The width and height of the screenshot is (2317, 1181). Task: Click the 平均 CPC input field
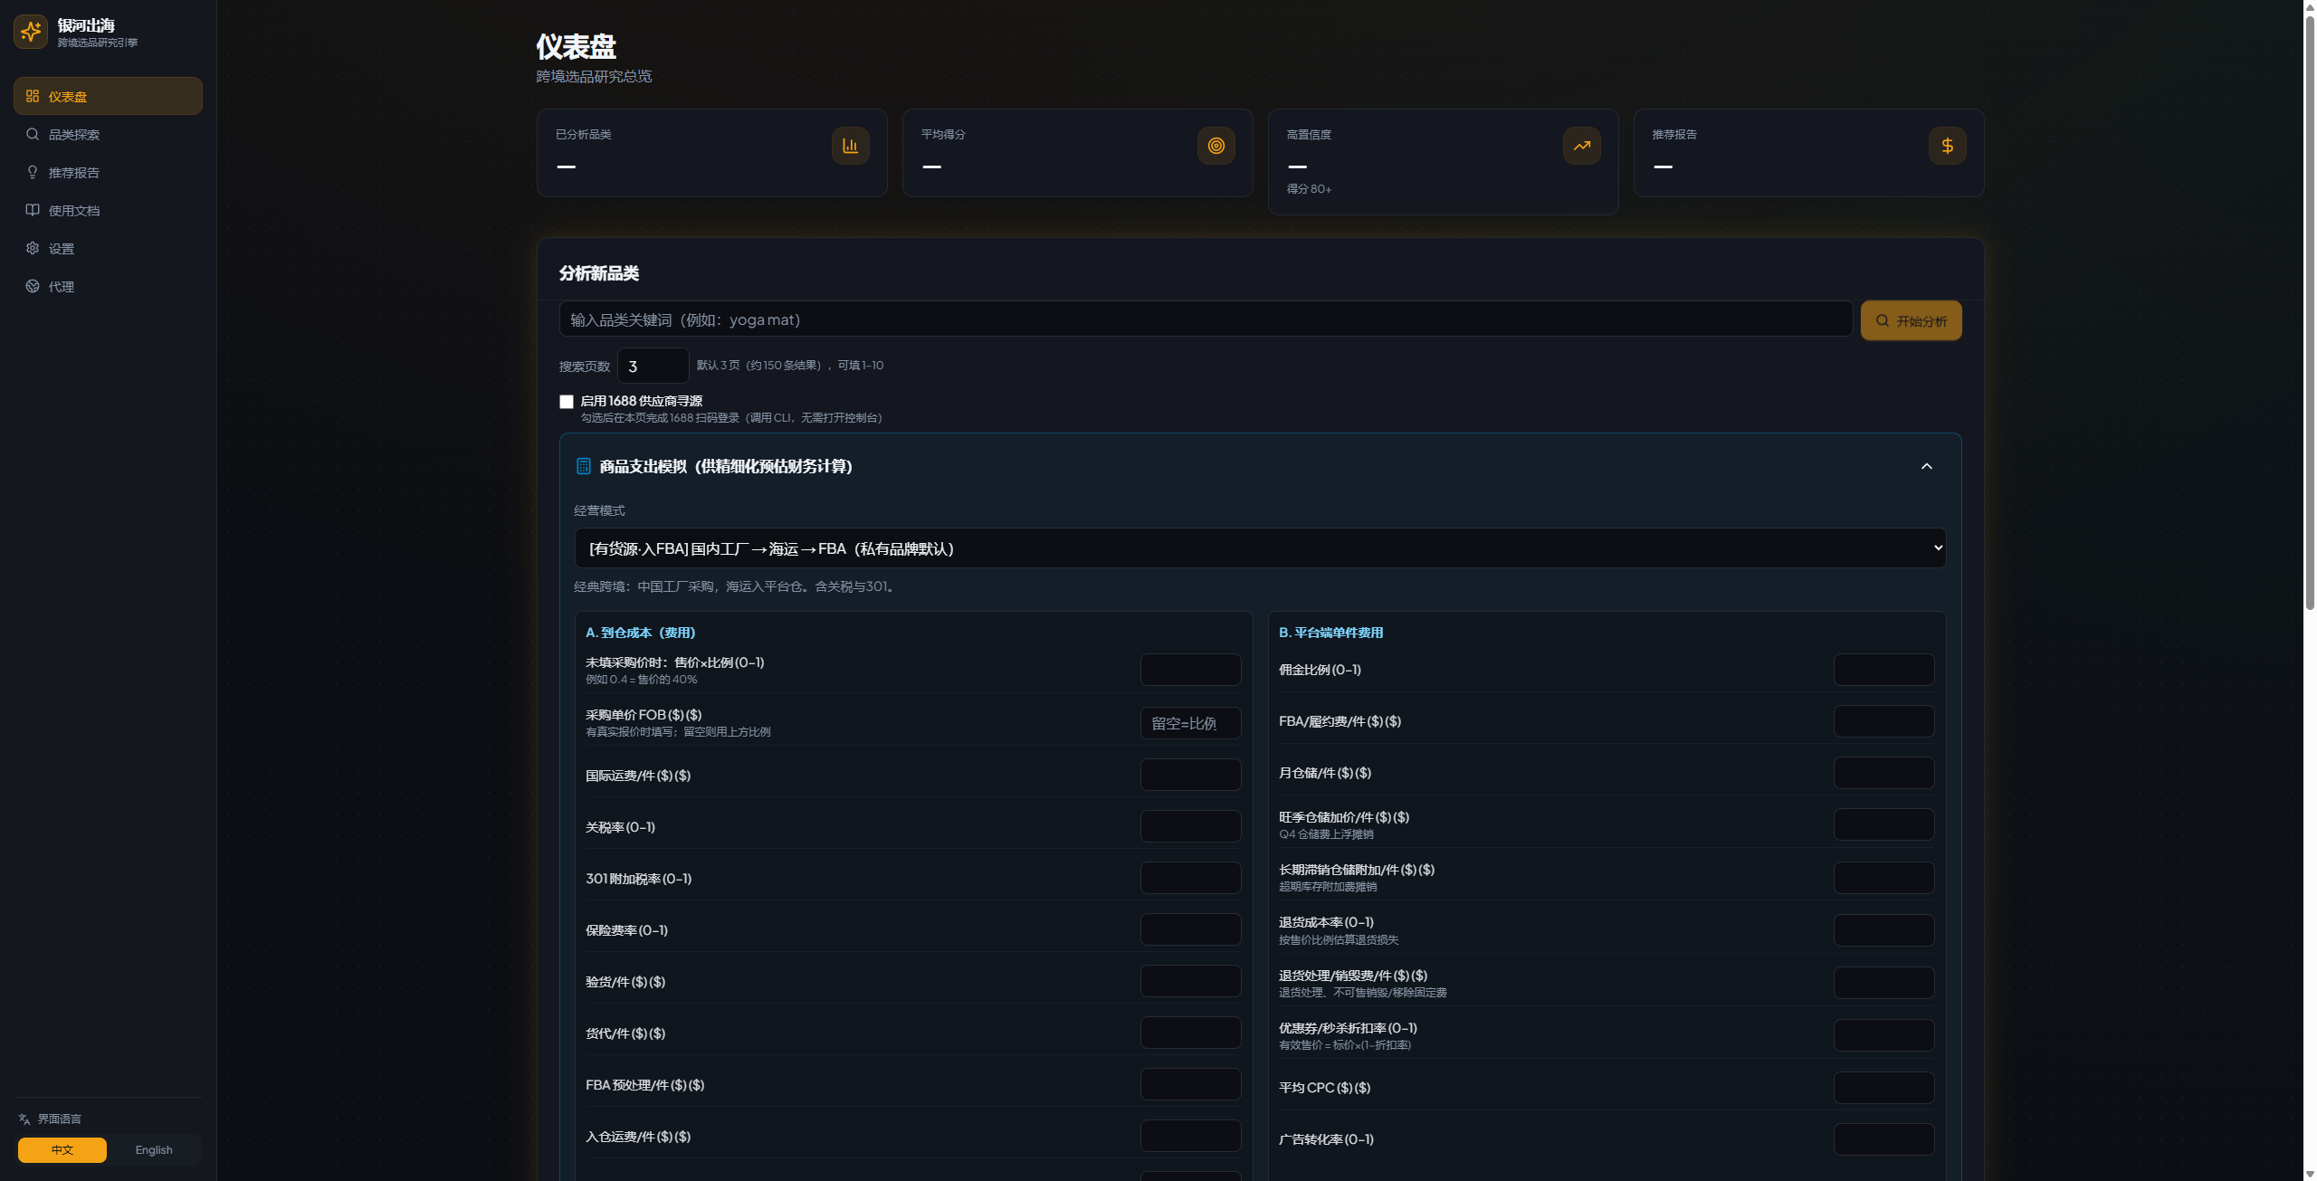coord(1883,1088)
